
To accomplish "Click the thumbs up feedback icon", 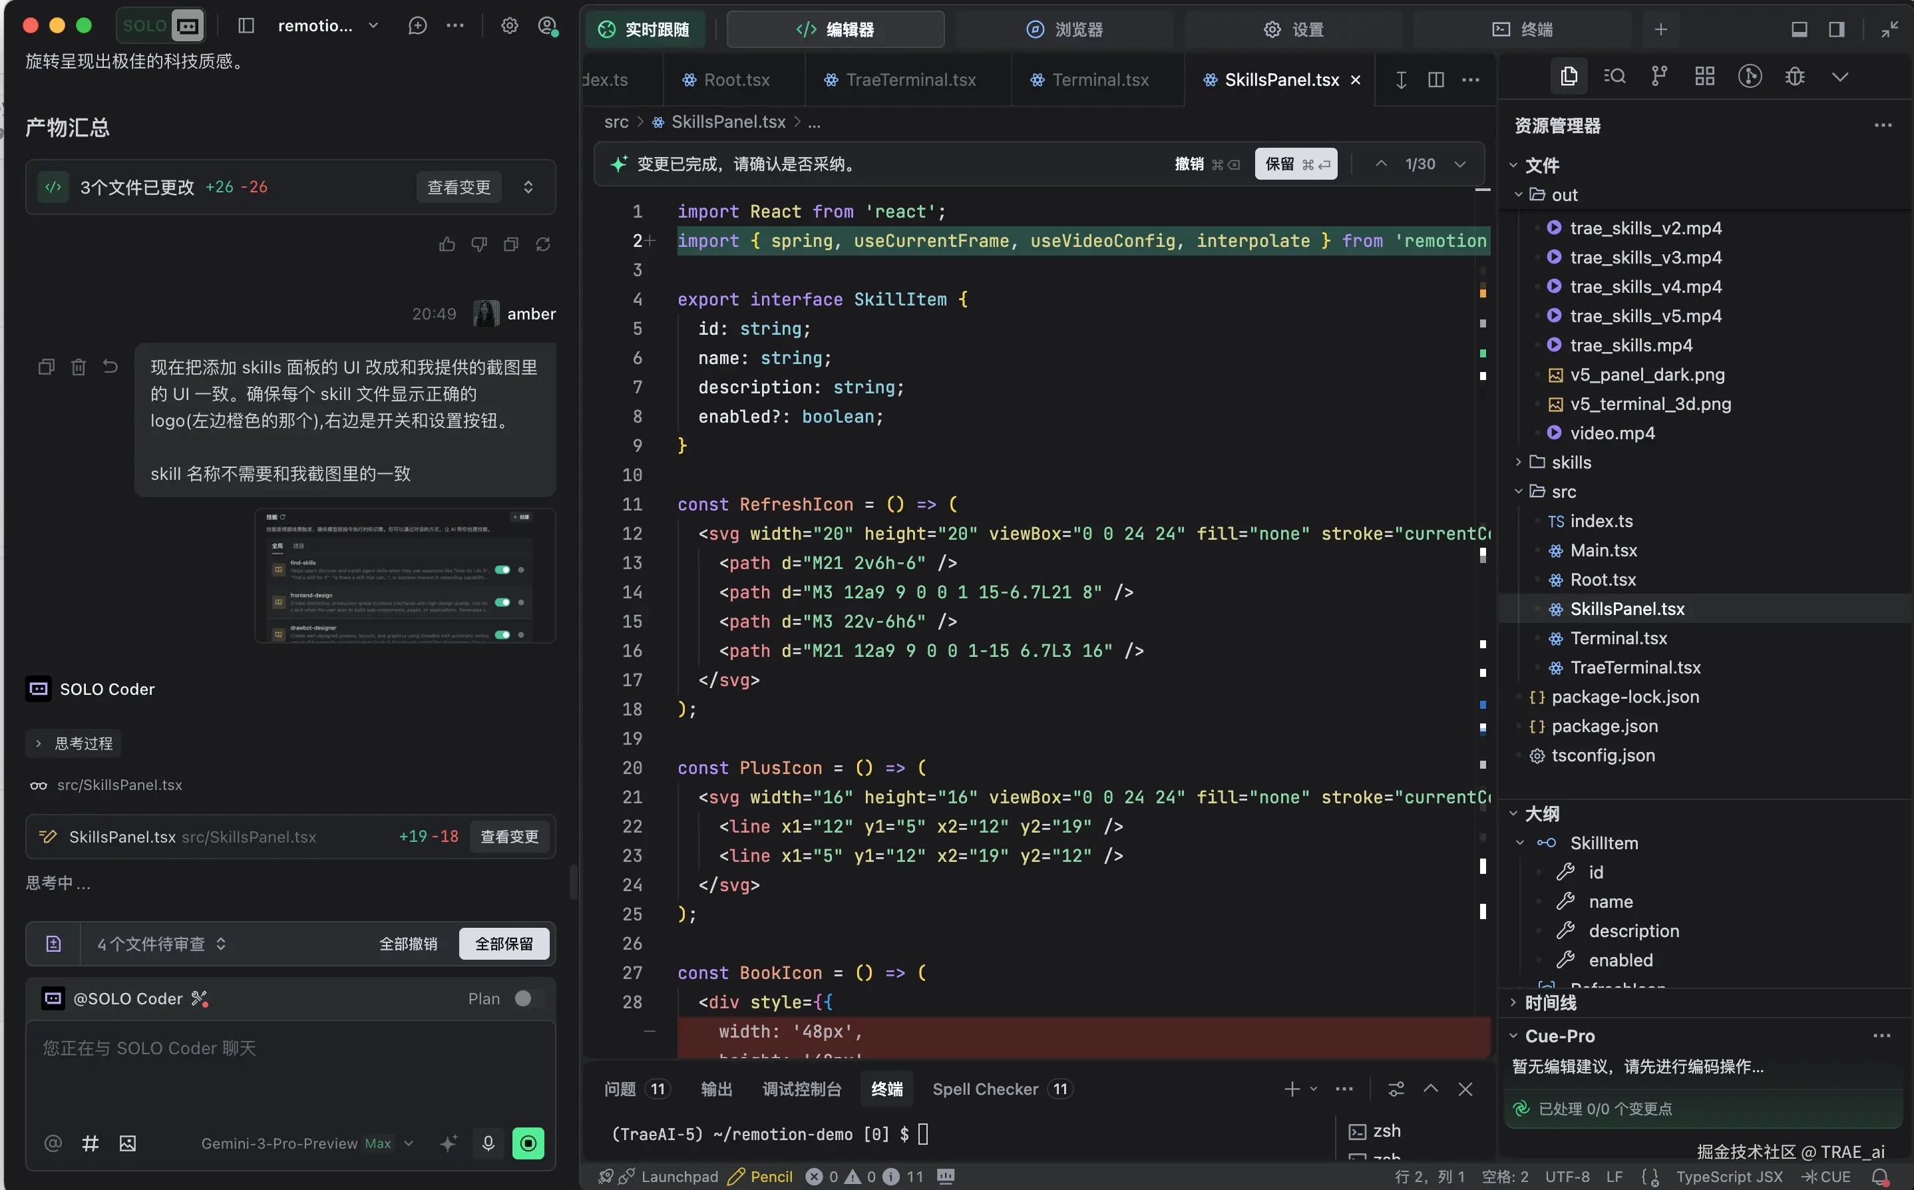I will 447,245.
